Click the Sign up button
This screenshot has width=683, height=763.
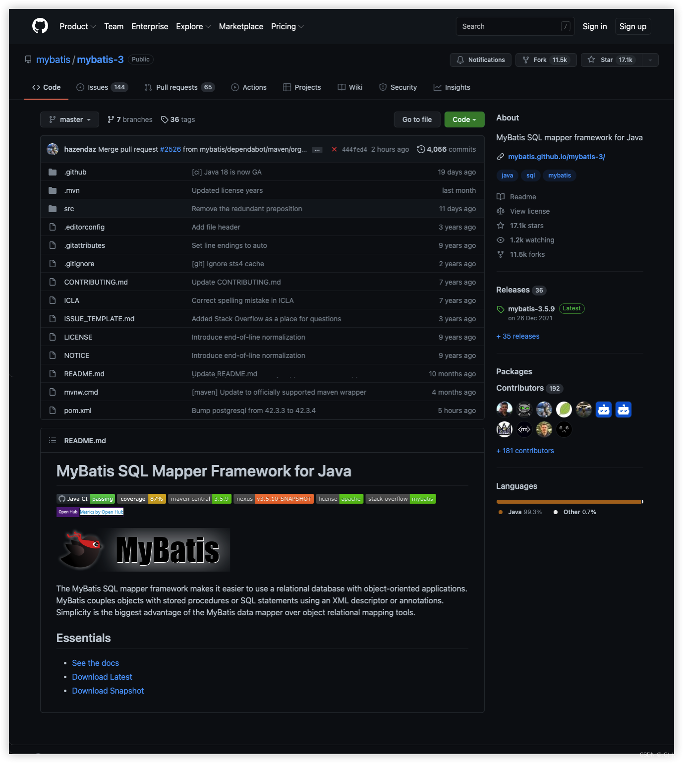click(632, 26)
